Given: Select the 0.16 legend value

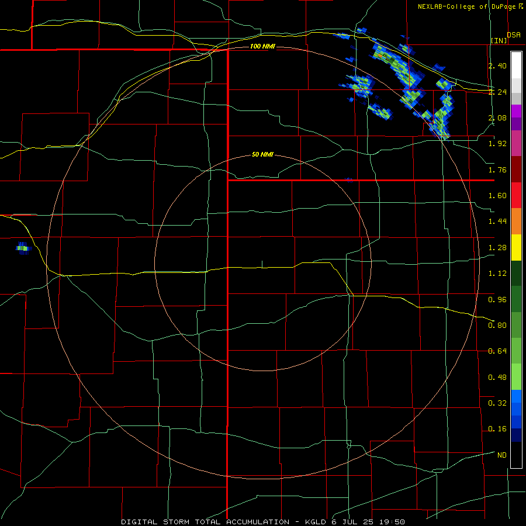Looking at the screenshot, I should (x=497, y=429).
